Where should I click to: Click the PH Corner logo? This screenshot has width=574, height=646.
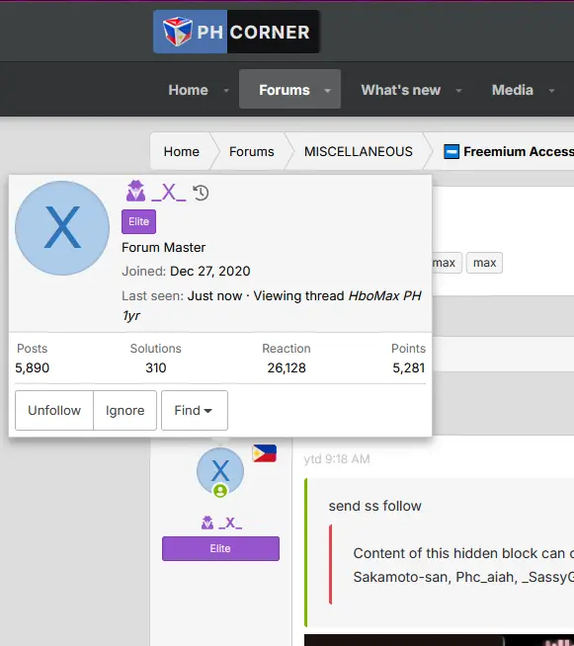pos(236,32)
